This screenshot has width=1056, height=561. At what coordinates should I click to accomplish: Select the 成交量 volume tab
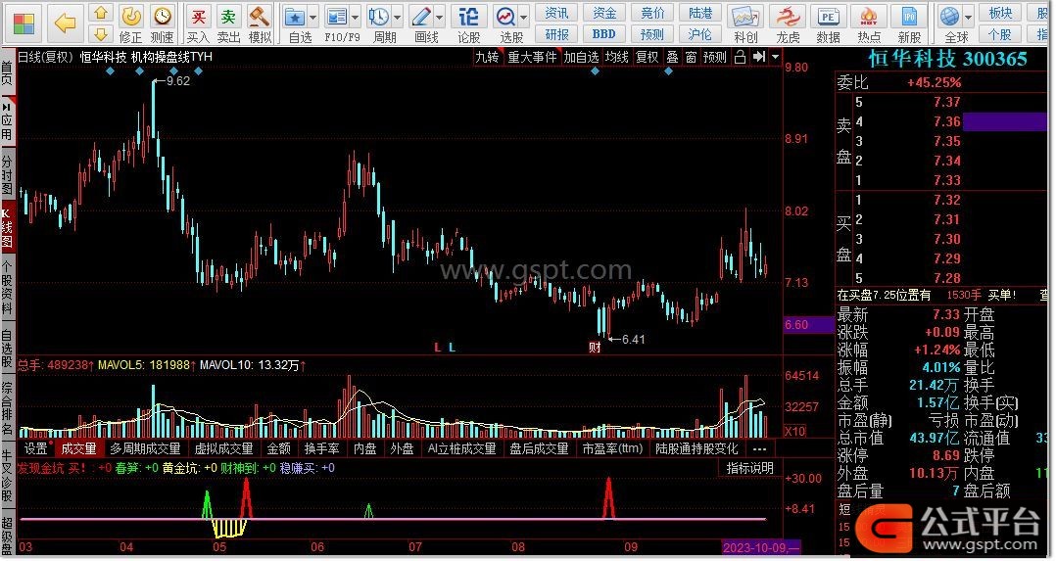pos(78,448)
